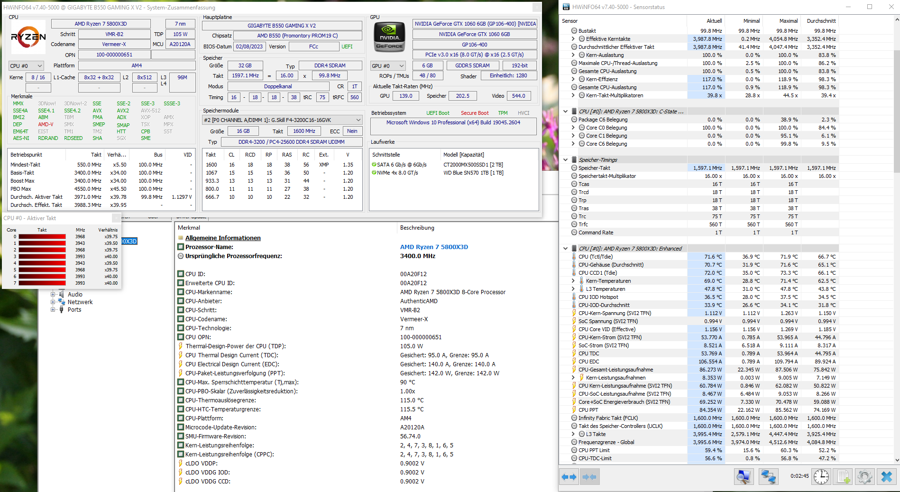The width and height of the screenshot is (900, 492).
Task: Click the Core 3 clock bar
Action: [42, 256]
